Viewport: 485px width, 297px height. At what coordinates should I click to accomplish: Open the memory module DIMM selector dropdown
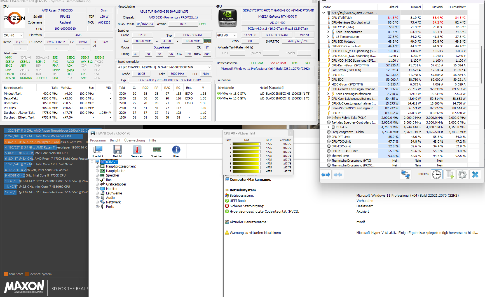tap(165, 67)
